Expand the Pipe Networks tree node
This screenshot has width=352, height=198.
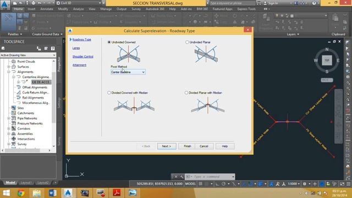point(9,118)
